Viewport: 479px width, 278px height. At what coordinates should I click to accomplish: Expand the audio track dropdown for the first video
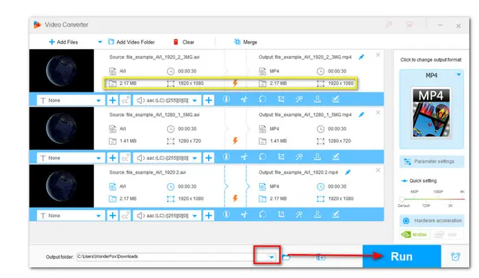coord(194,100)
